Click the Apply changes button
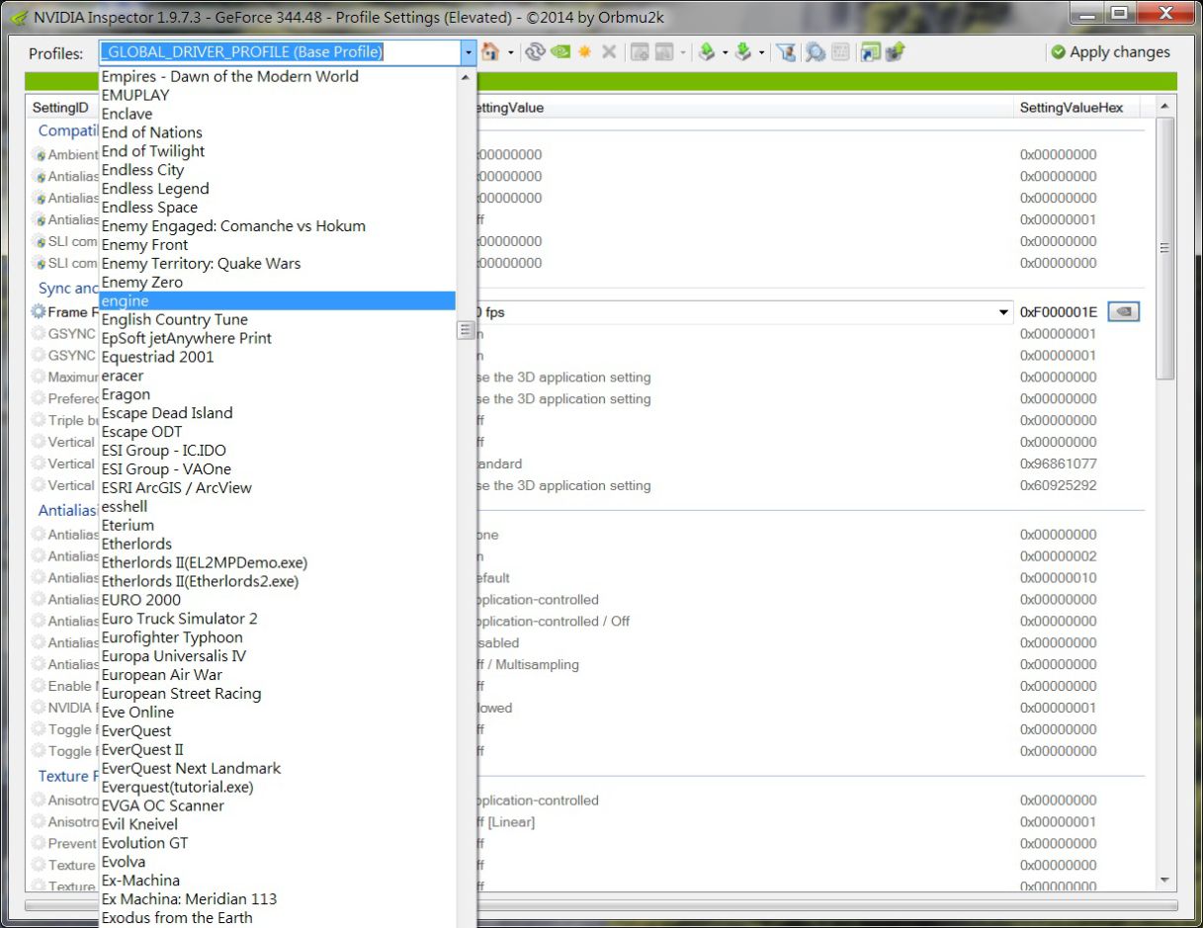The width and height of the screenshot is (1203, 928). [x=1110, y=52]
